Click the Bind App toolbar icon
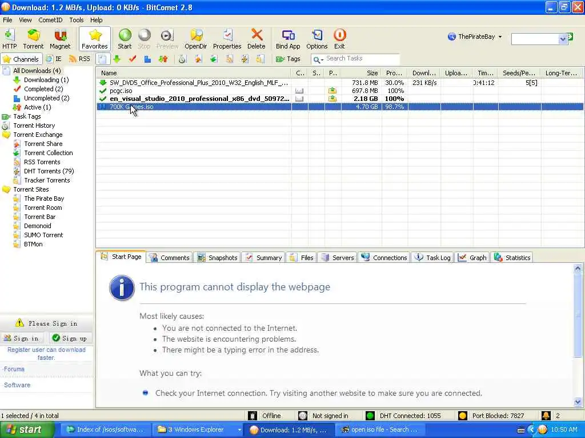 point(288,39)
